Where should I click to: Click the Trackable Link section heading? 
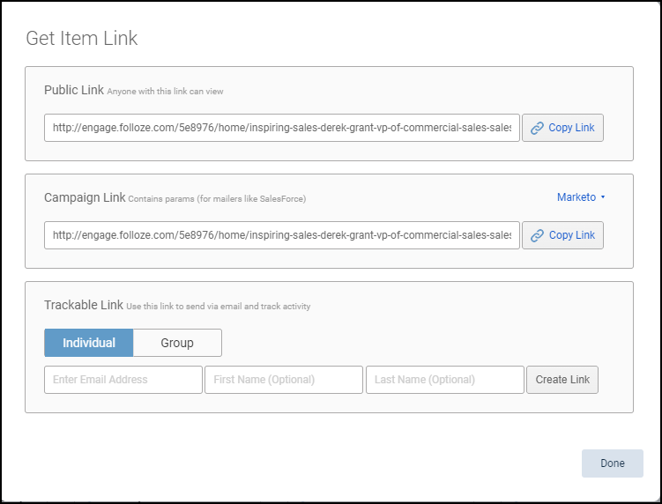point(83,305)
